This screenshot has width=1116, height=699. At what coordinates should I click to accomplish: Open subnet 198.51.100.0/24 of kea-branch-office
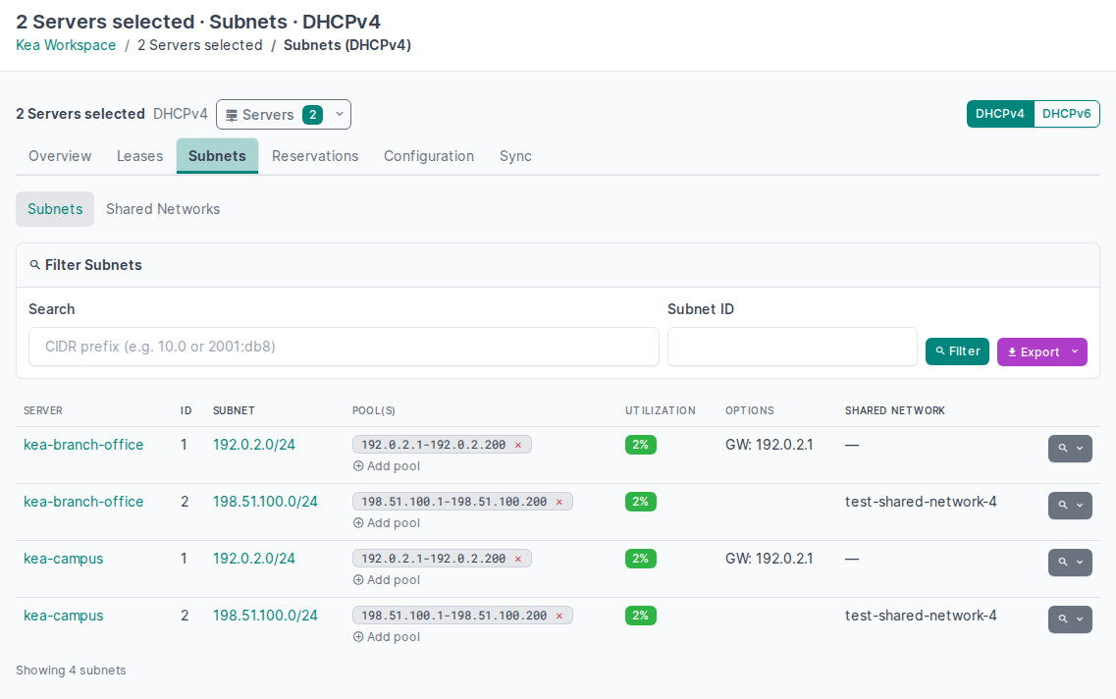[x=265, y=502]
